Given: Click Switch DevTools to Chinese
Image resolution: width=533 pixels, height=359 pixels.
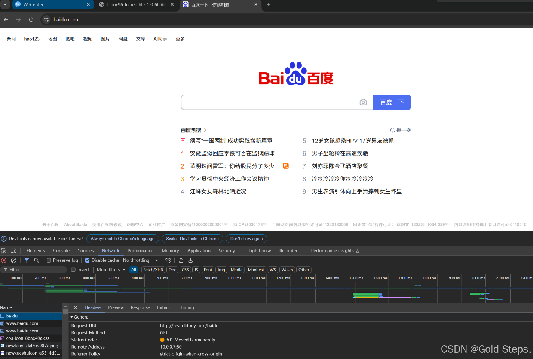Looking at the screenshot, I should pos(192,239).
